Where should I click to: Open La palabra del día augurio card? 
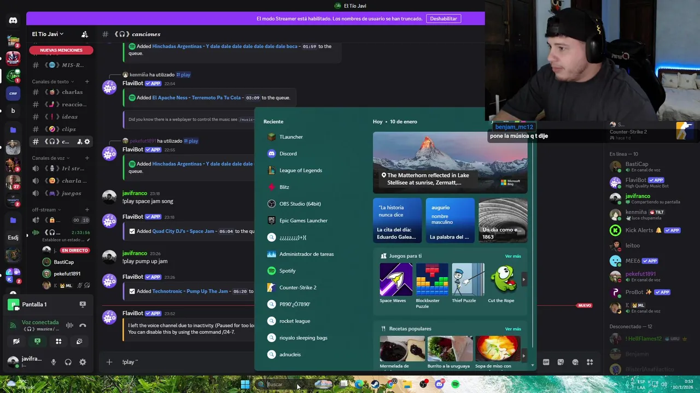tap(450, 221)
